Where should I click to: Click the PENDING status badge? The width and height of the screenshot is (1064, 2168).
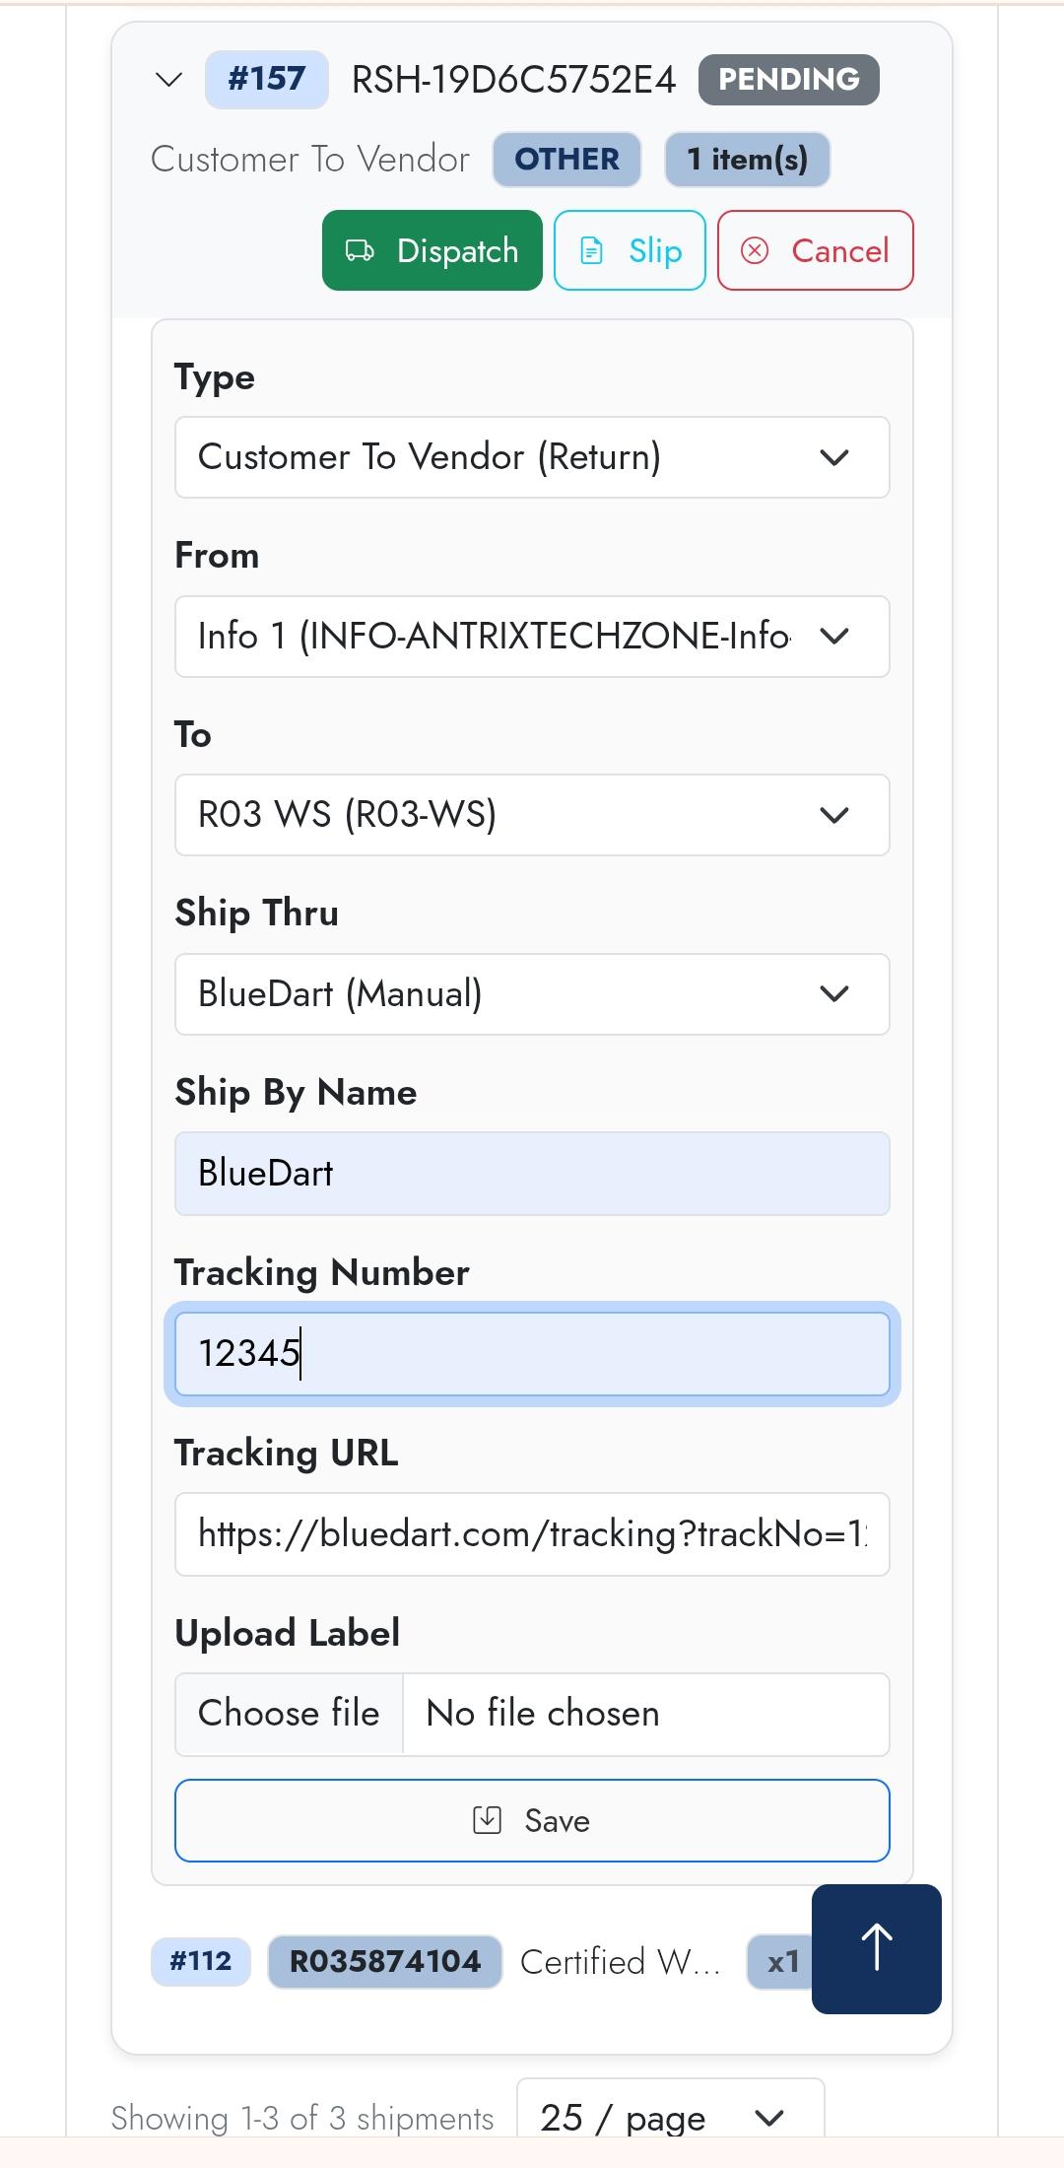pos(788,80)
